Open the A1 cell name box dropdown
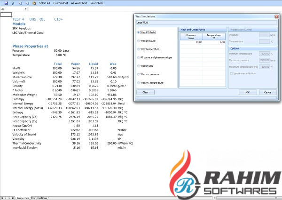The height and width of the screenshot is (200, 282). tap(25, 9)
